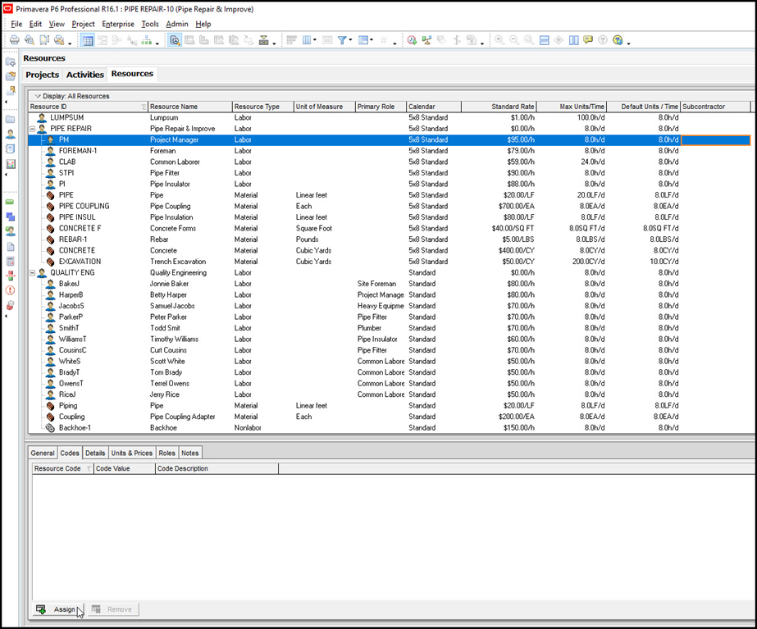Open the Units & Prices tab

point(131,453)
